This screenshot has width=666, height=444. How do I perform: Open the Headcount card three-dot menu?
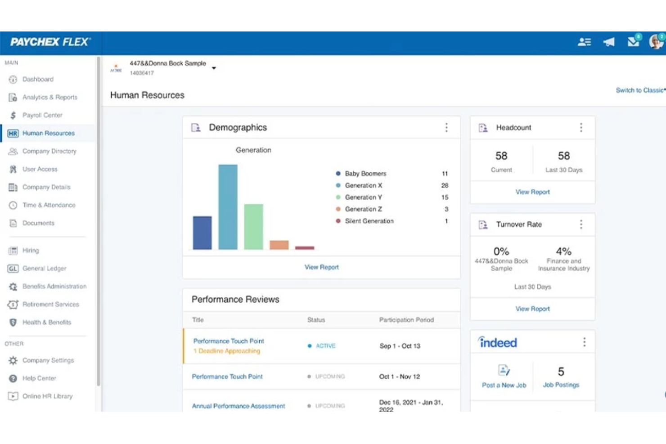581,128
